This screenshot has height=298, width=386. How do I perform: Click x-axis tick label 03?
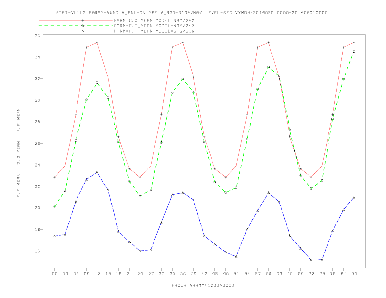65,274
